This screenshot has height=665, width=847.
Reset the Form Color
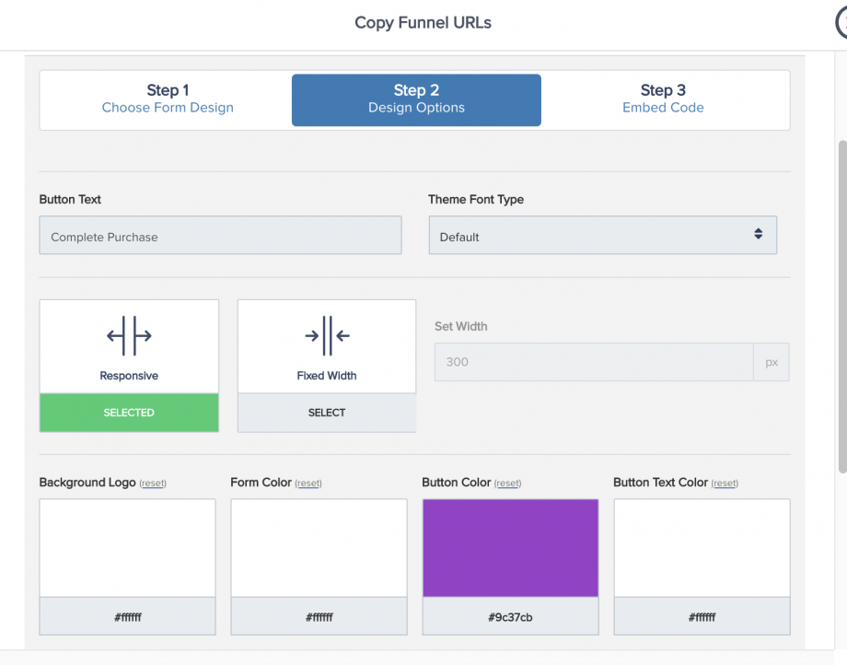308,484
